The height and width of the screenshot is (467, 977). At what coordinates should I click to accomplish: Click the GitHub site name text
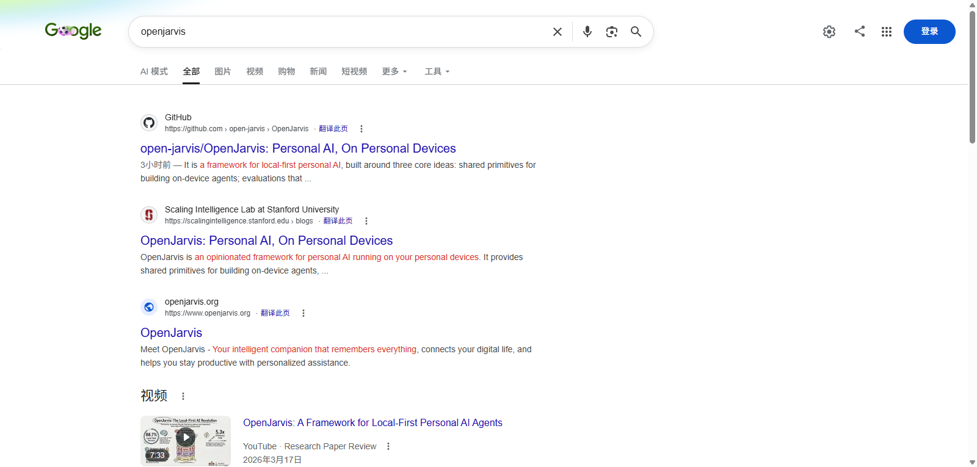[178, 117]
